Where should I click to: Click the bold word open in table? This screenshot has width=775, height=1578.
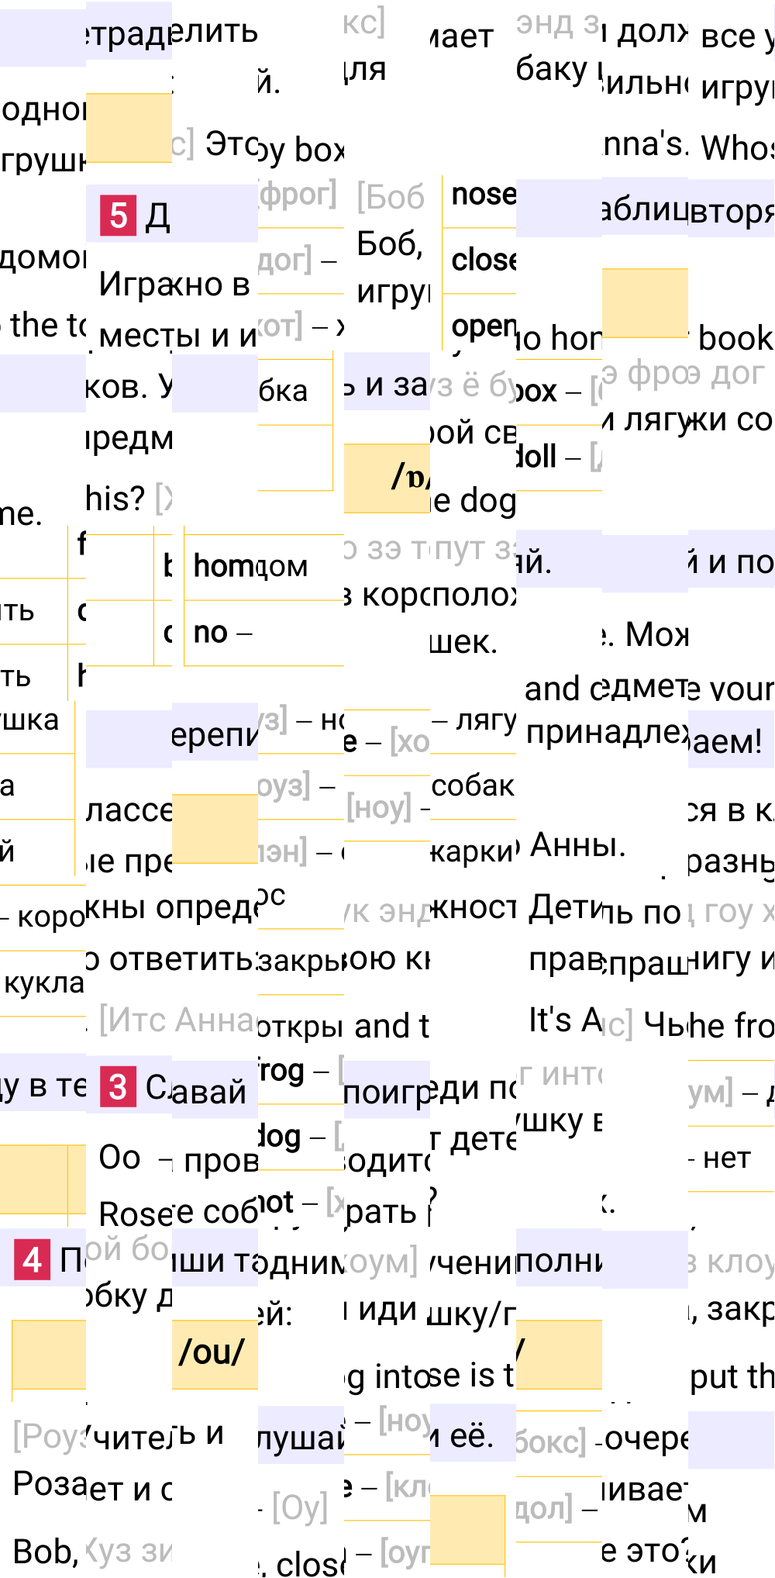(x=483, y=326)
